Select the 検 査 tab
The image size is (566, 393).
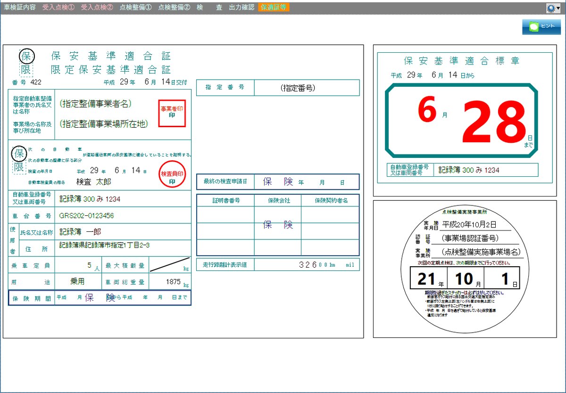coord(210,8)
